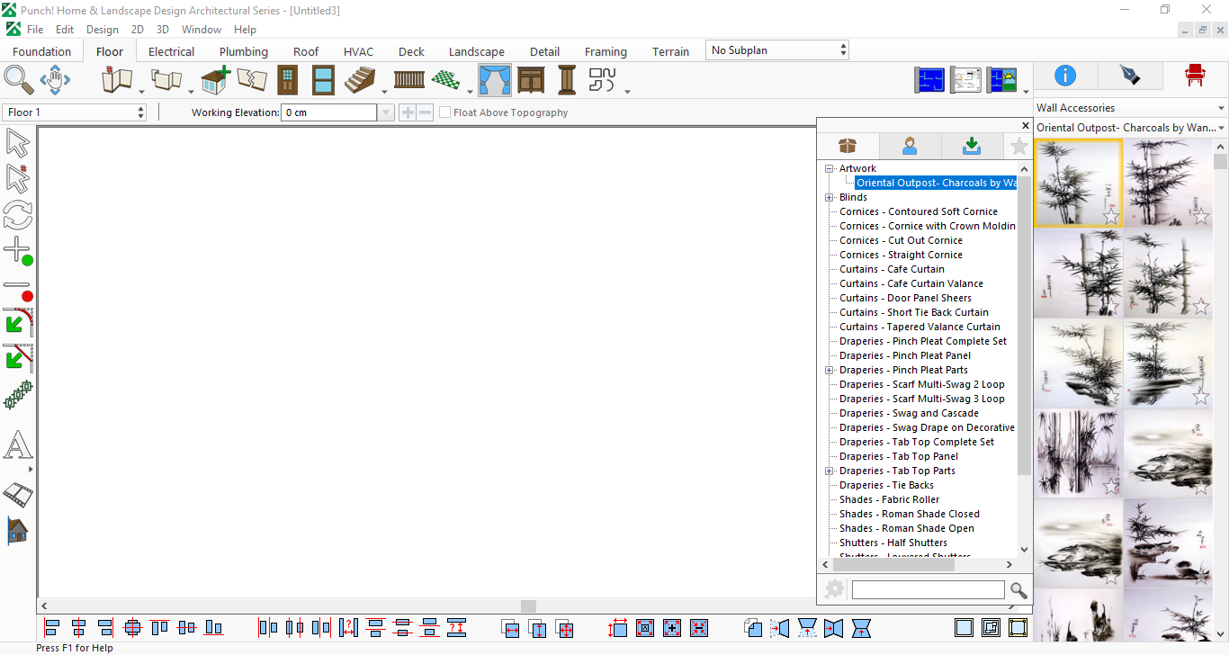Close the library tree panel
1229x655 pixels.
click(1026, 126)
